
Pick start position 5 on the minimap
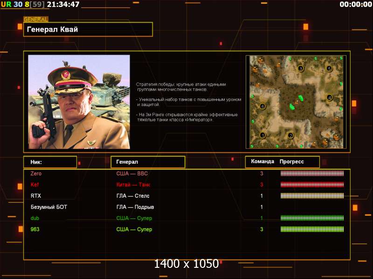tap(329, 68)
